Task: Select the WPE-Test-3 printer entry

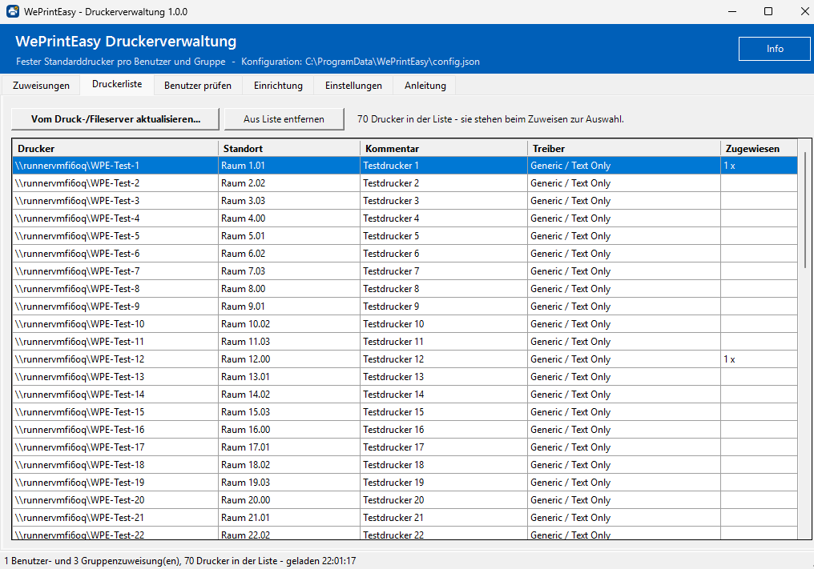Action: click(405, 201)
